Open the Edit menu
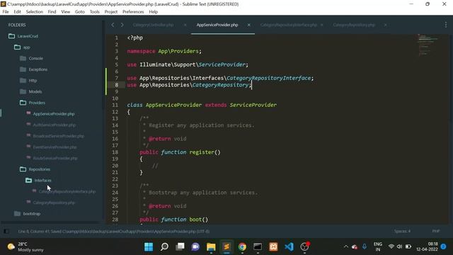Viewport: 453px width, 255px height. (17, 12)
